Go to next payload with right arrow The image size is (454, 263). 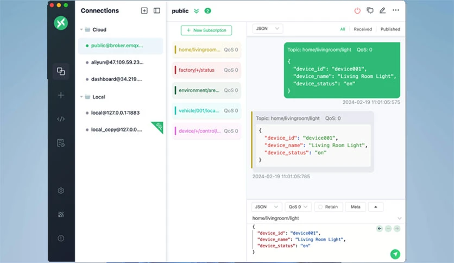click(x=397, y=229)
